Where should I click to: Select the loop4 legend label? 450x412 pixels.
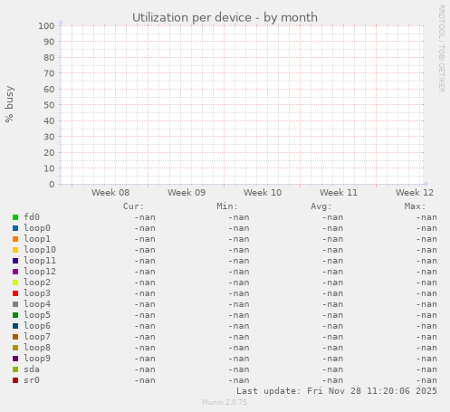37,304
